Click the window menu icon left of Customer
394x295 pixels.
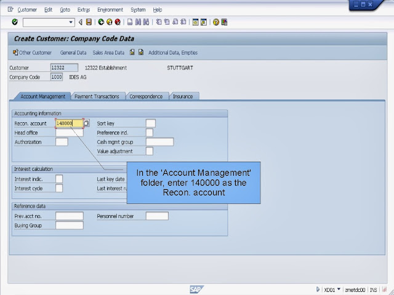point(10,10)
